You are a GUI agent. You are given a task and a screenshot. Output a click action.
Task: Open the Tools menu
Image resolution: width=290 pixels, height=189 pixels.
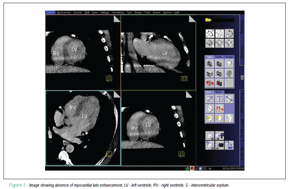(147, 13)
